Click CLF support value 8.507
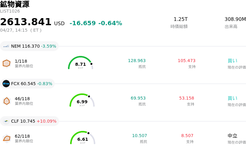Image resolution: width=246 pixels, height=150 pixels. [x=187, y=136]
